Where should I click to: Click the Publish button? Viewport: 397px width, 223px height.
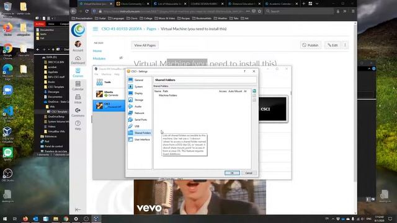click(x=310, y=45)
